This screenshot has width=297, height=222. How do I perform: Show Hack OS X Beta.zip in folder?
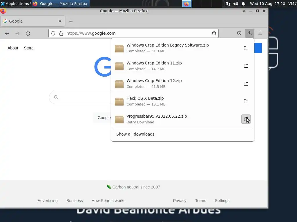coord(246,101)
